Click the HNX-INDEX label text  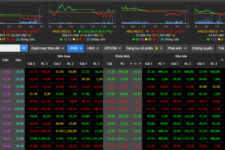pos(135,32)
